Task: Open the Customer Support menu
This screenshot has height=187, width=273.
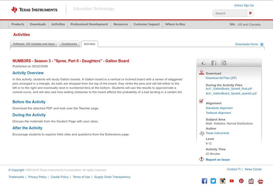Action: click(x=147, y=24)
